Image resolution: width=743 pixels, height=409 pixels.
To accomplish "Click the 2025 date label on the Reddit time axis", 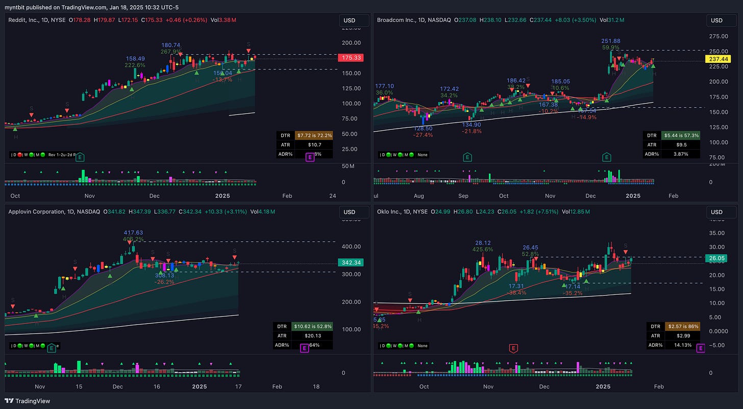I will click(x=222, y=196).
